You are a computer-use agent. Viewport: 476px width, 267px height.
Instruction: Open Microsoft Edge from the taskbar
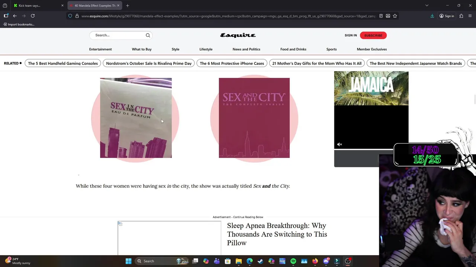(250, 261)
